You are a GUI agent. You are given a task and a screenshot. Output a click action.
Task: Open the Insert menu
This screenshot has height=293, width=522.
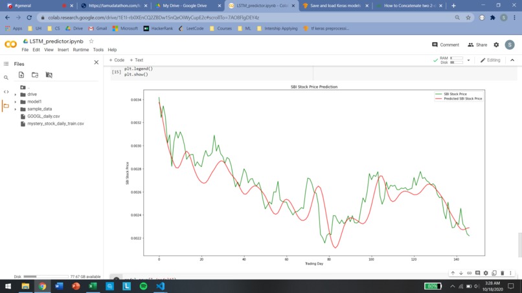[x=63, y=50]
